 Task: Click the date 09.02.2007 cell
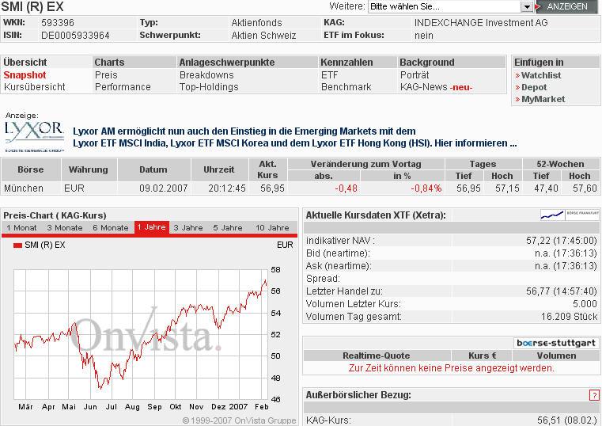pyautogui.click(x=163, y=188)
